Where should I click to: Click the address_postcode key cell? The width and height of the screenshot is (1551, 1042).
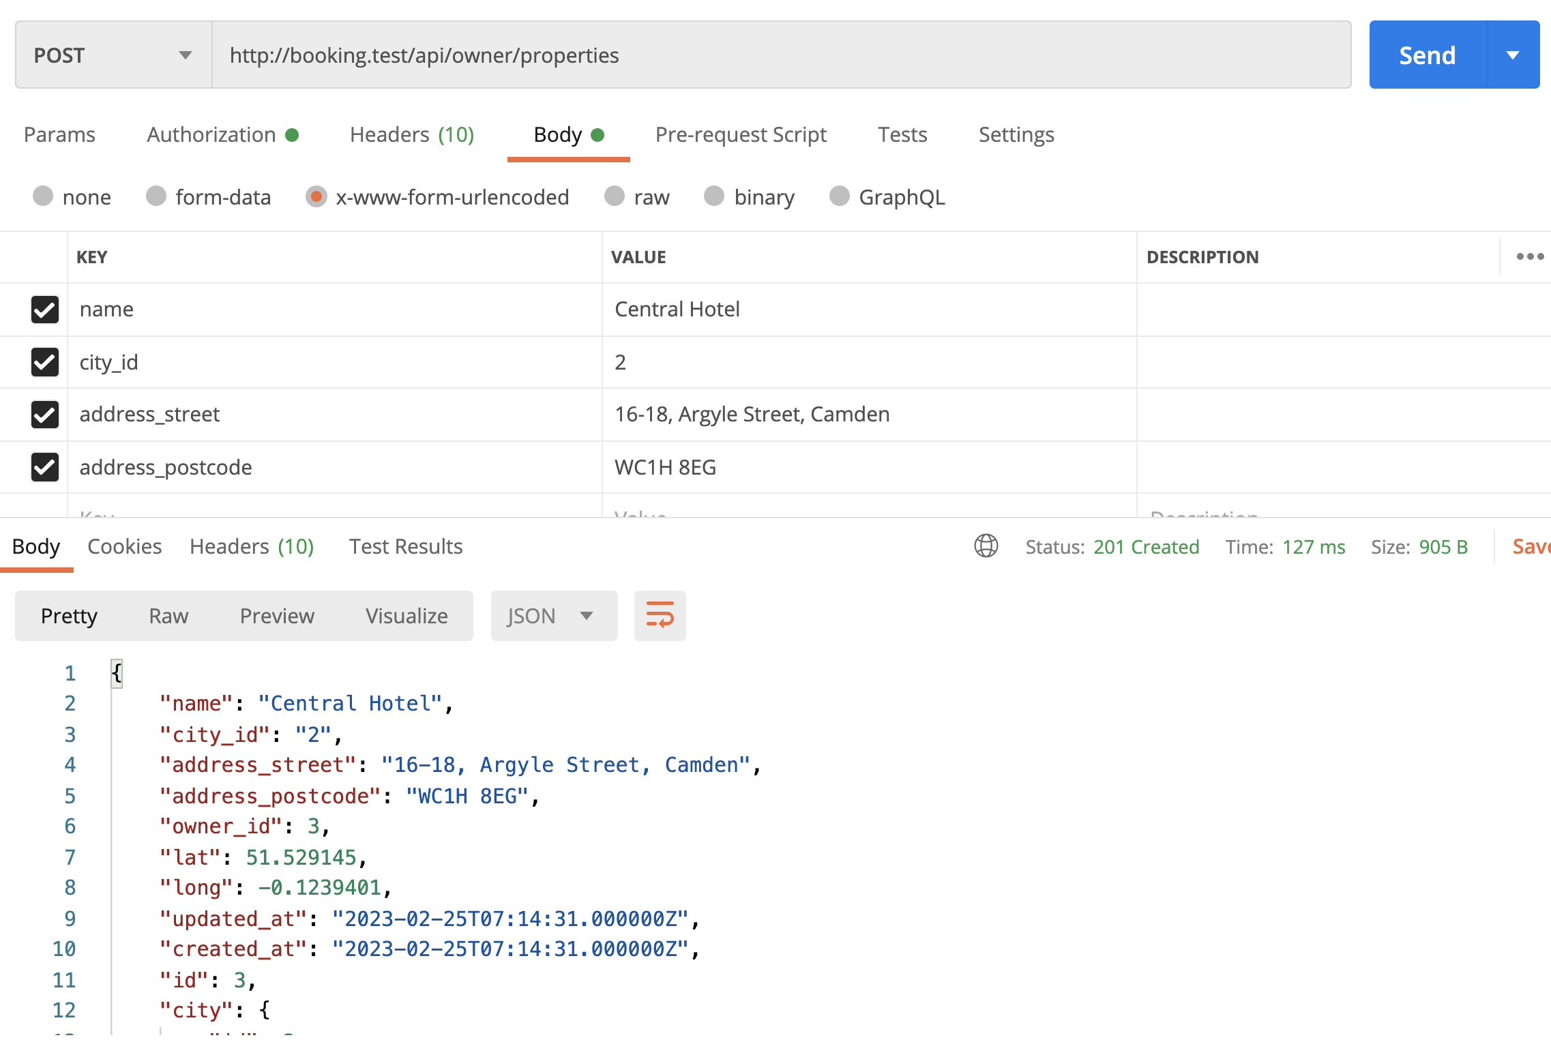tap(334, 467)
